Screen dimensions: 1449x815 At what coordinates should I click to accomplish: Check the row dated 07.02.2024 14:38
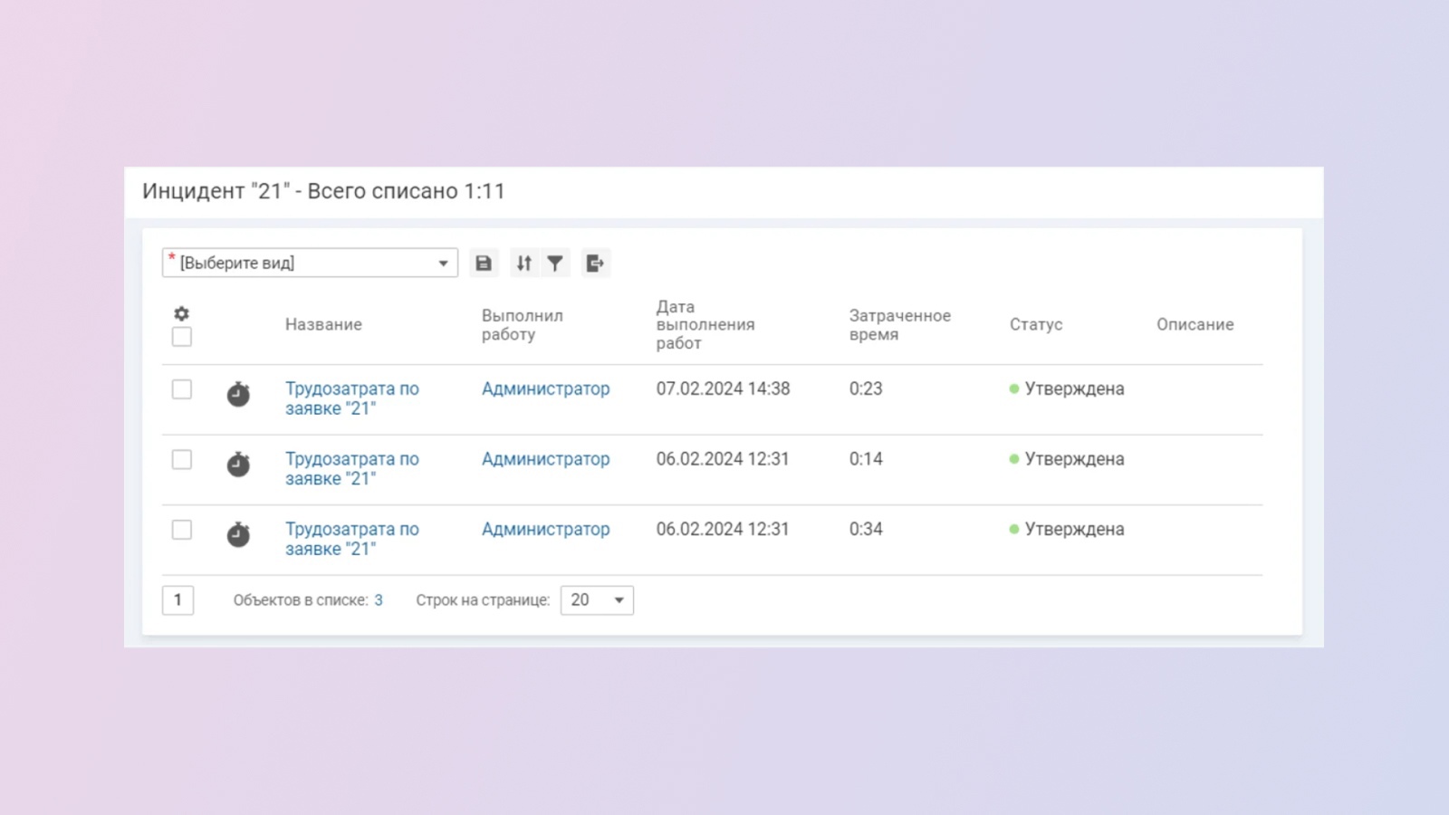(x=182, y=389)
